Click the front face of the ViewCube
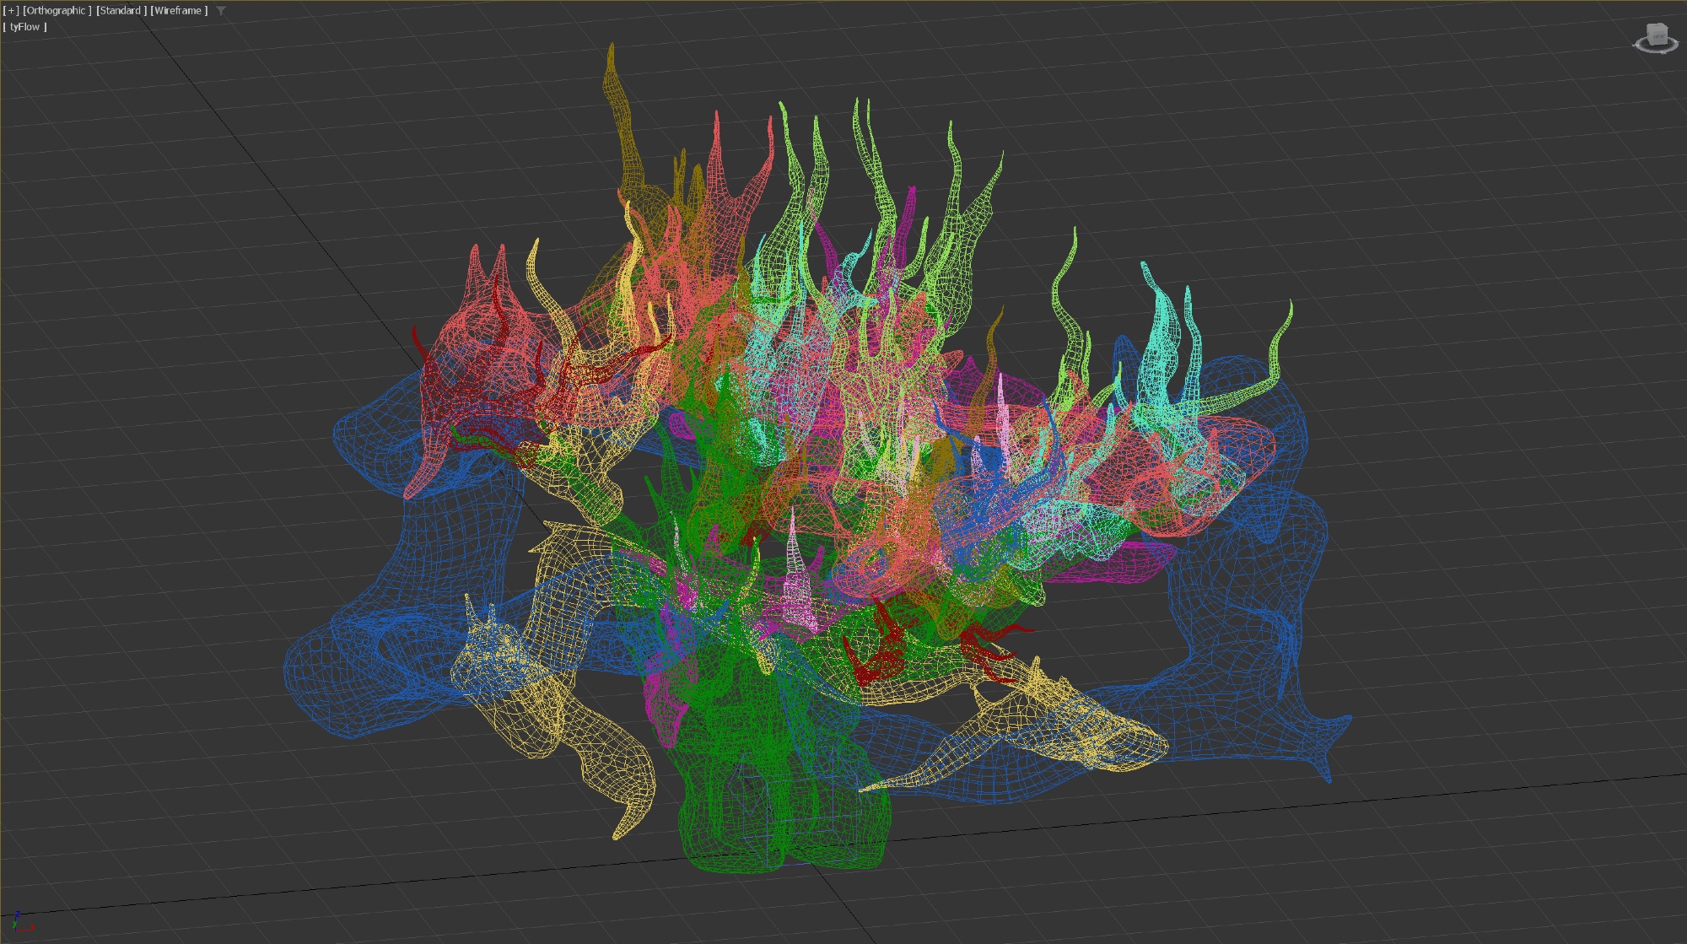 (x=1657, y=37)
